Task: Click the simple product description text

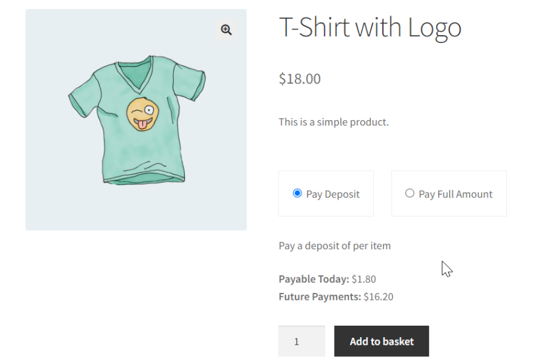Action: click(333, 122)
